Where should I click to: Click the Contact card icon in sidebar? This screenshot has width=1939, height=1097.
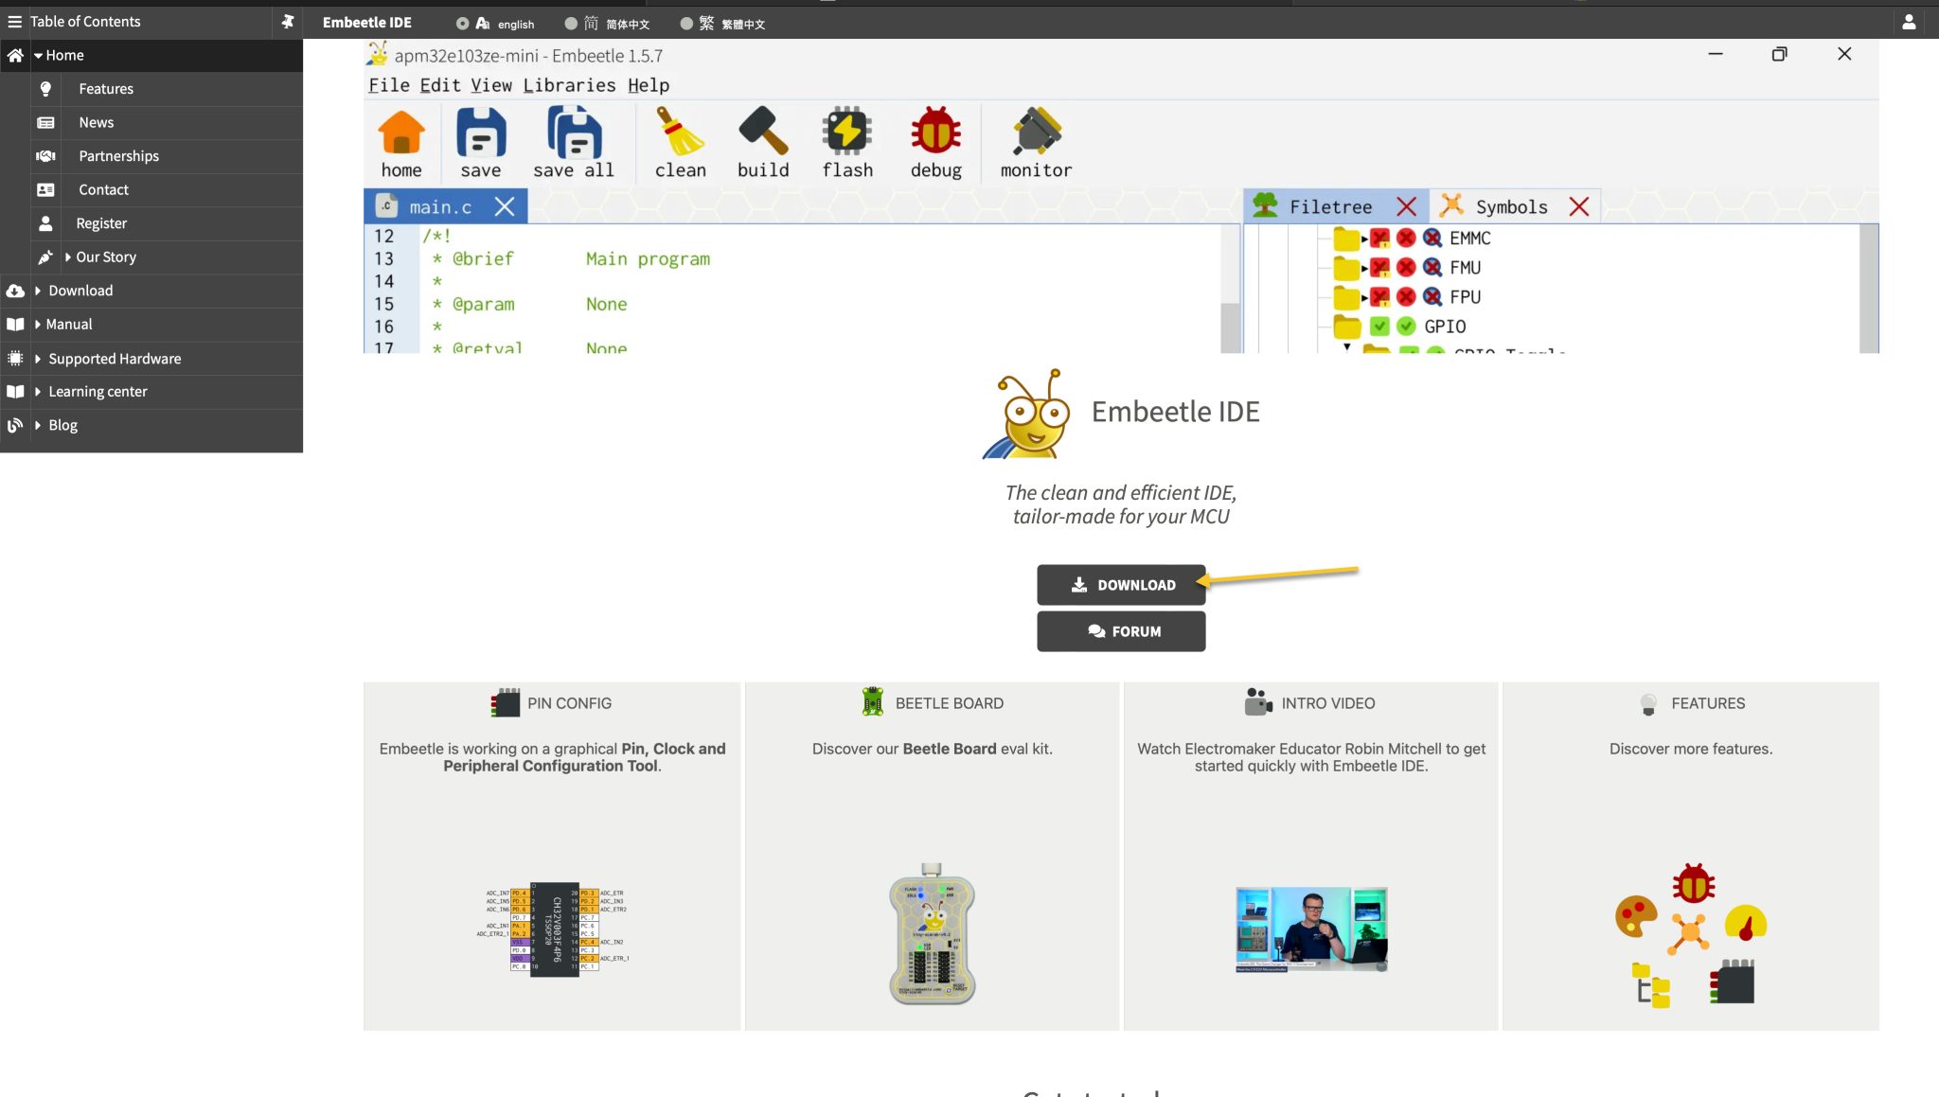45,189
